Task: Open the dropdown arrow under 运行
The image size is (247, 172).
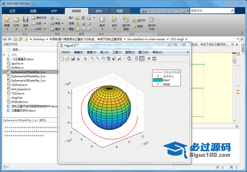Action: [115, 29]
